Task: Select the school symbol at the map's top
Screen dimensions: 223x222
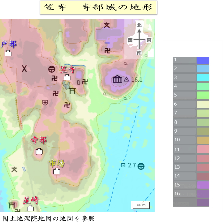Action: 107,25
